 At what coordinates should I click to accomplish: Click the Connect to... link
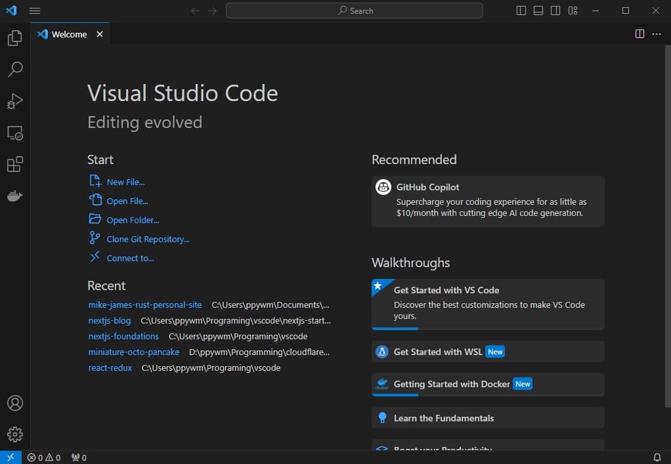(x=130, y=259)
